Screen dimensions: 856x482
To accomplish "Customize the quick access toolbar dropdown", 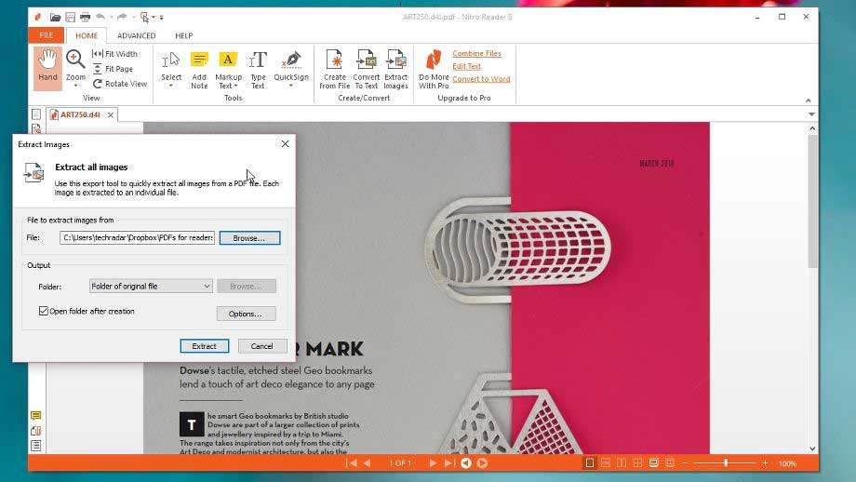I will point(162,18).
